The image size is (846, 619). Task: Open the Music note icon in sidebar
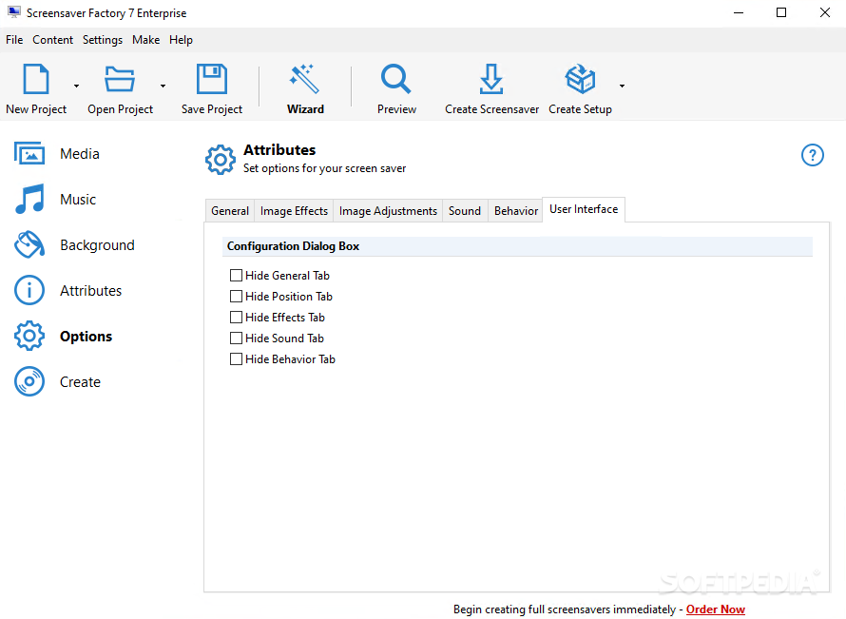click(29, 199)
